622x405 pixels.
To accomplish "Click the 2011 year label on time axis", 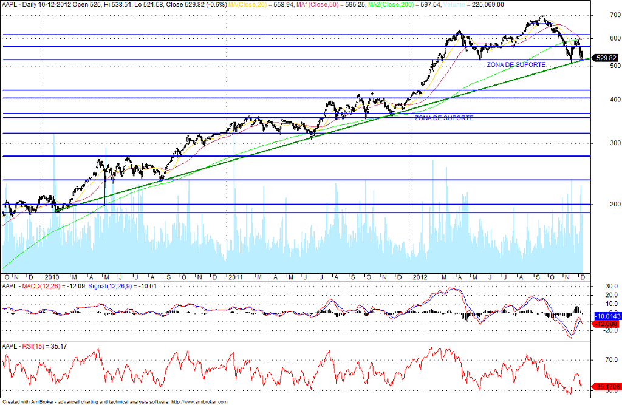I will click(235, 277).
